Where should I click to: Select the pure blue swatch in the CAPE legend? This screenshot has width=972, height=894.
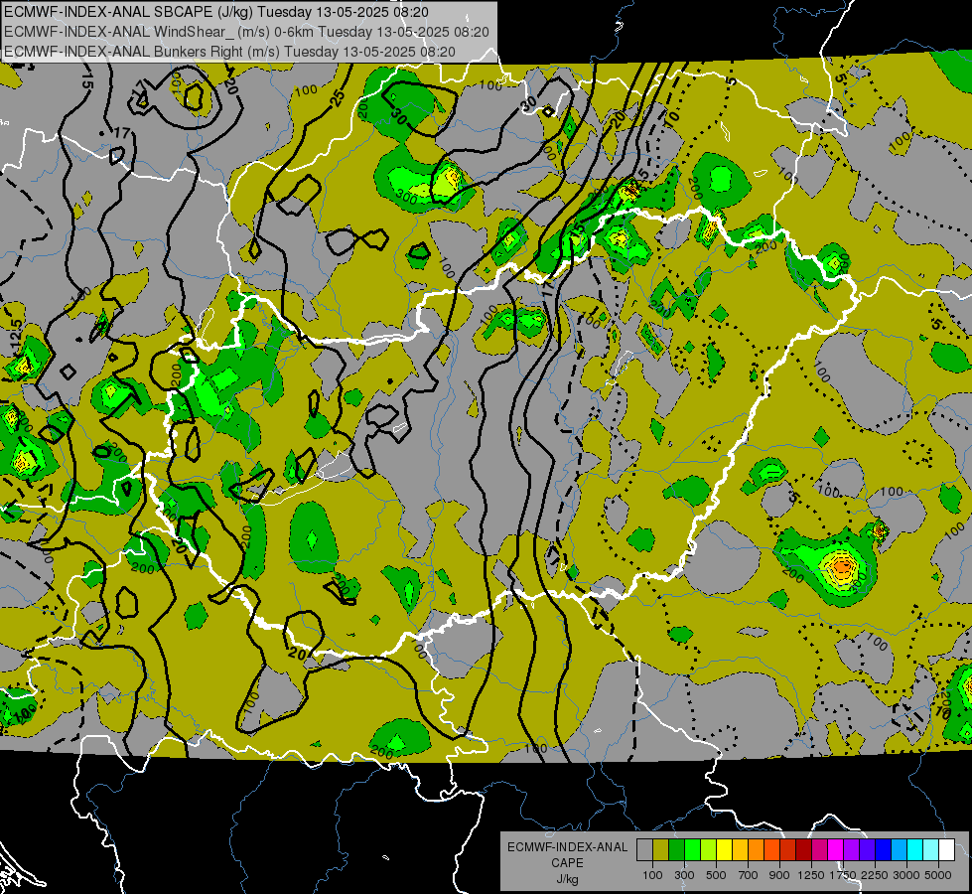tap(884, 850)
